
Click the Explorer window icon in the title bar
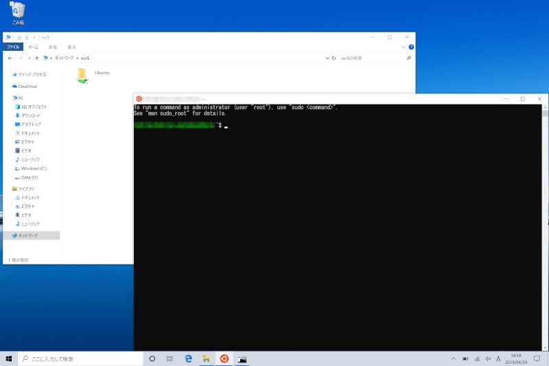(x=8, y=37)
